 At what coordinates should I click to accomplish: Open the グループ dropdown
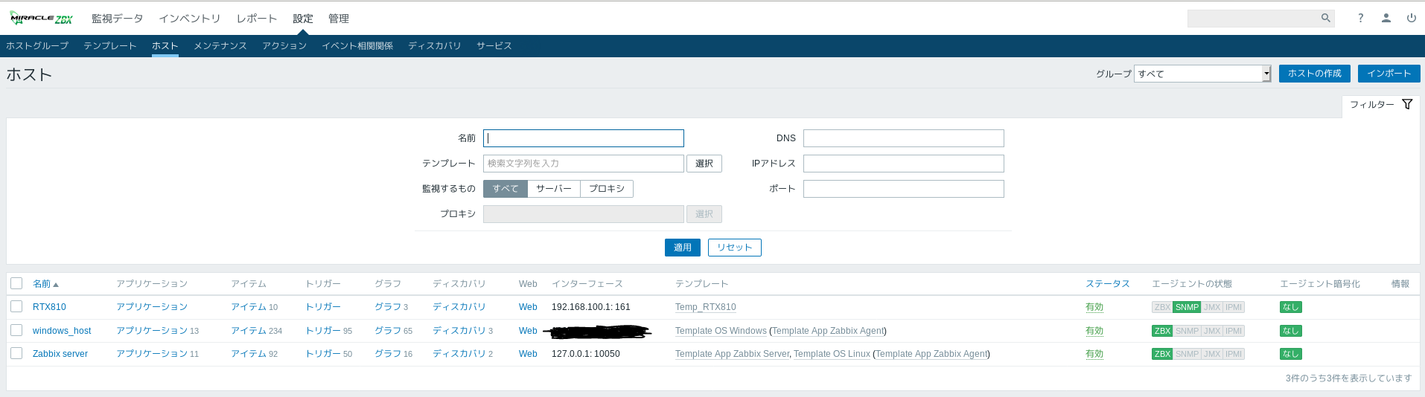(x=1202, y=74)
